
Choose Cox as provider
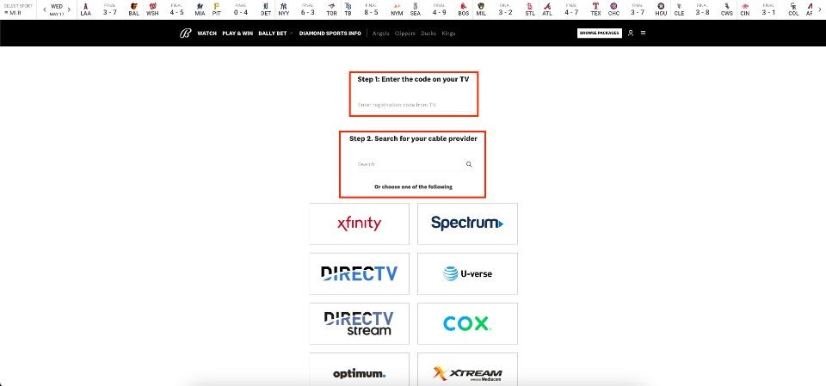point(467,323)
